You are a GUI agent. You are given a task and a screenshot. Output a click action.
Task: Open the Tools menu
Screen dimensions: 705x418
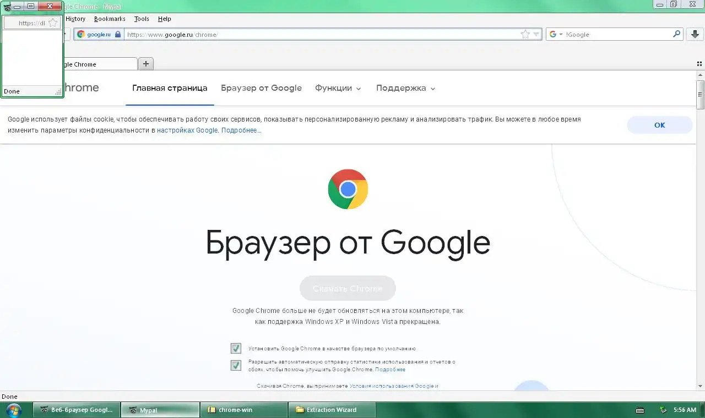pos(142,19)
